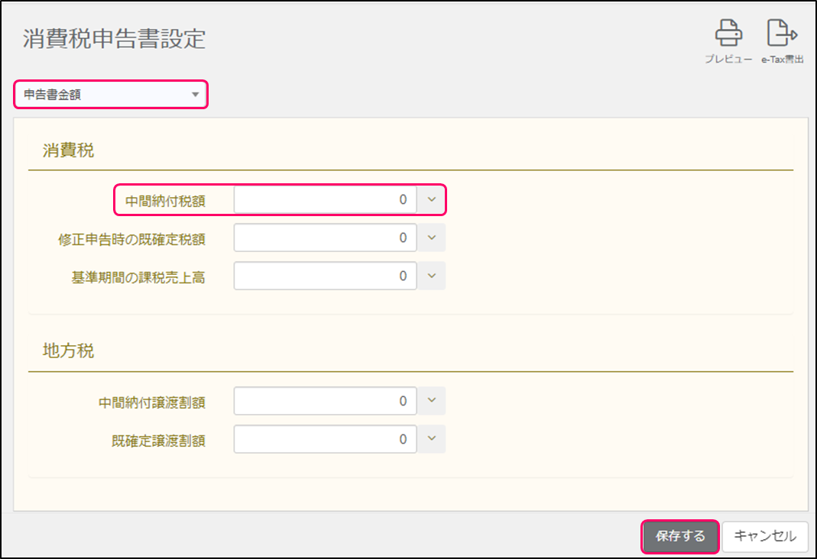Click the 基準期間の課税売上高 input field
Screen dimensions: 817x559
click(x=326, y=276)
